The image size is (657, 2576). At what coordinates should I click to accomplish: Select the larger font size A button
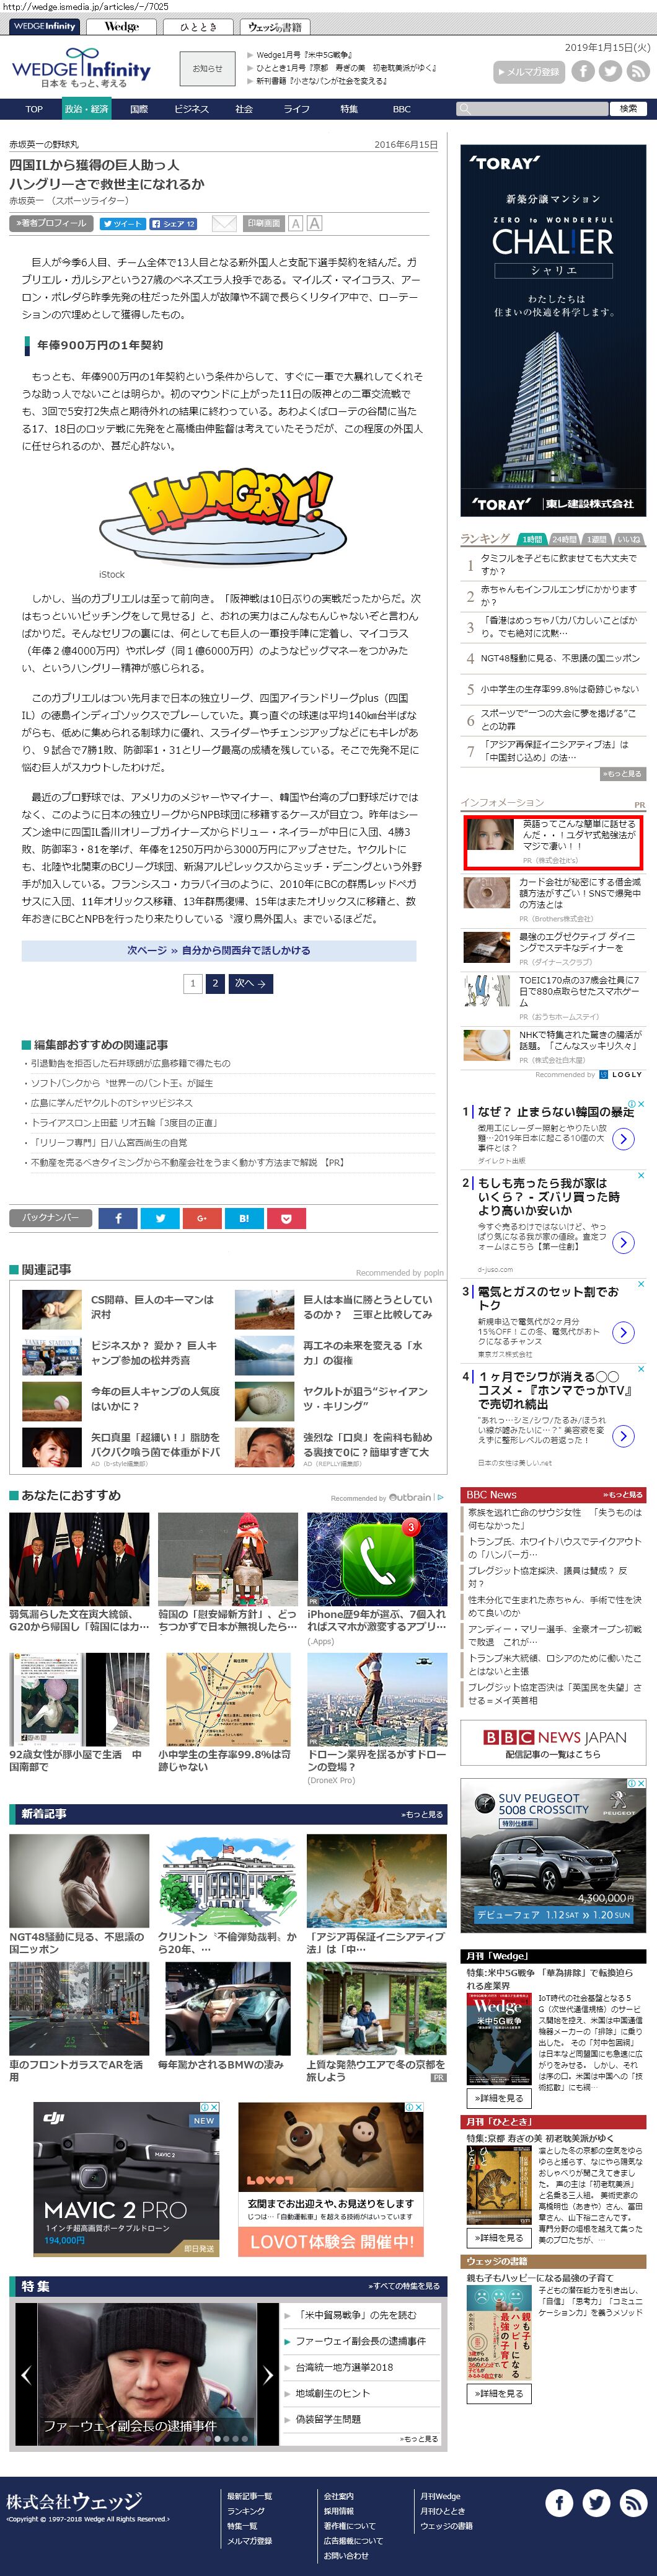click(x=314, y=224)
